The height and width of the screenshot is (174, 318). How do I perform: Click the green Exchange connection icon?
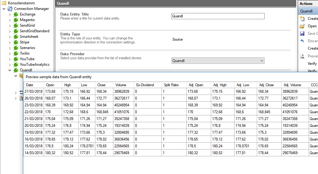pos(16,14)
